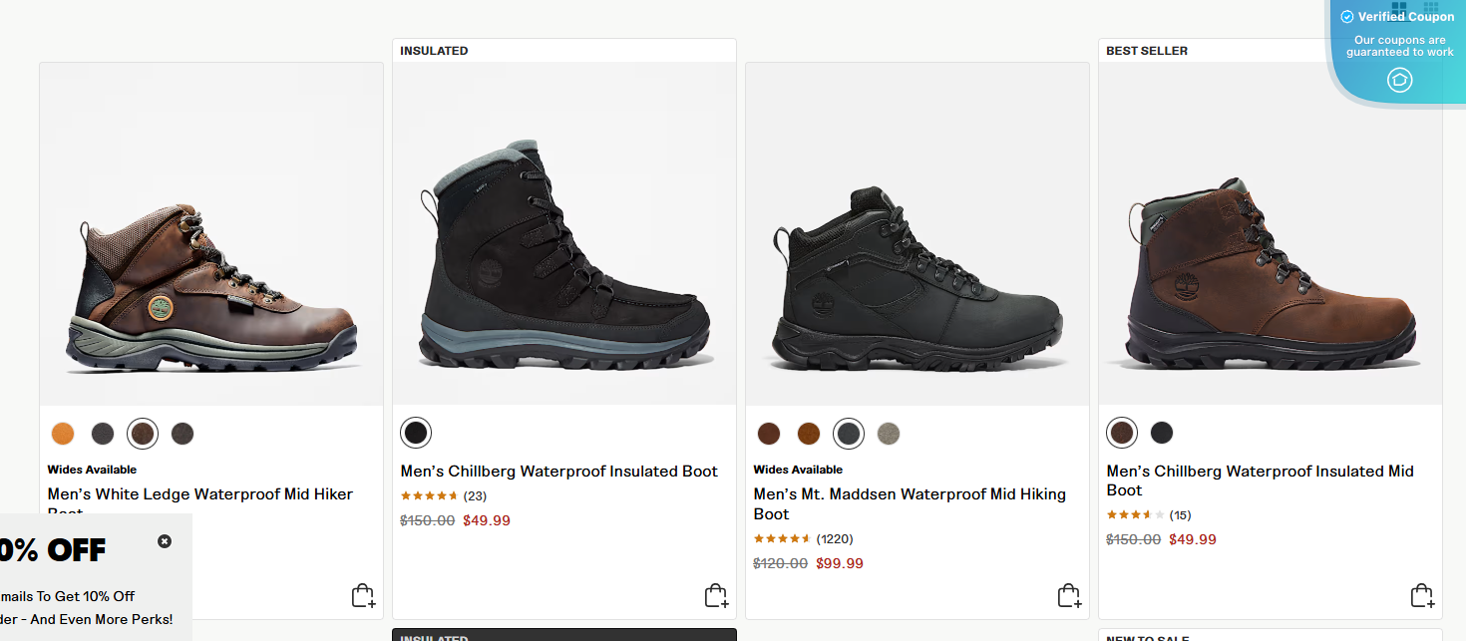Select the orange colorway on White Ledge boot
This screenshot has width=1466, height=641.
(63, 434)
